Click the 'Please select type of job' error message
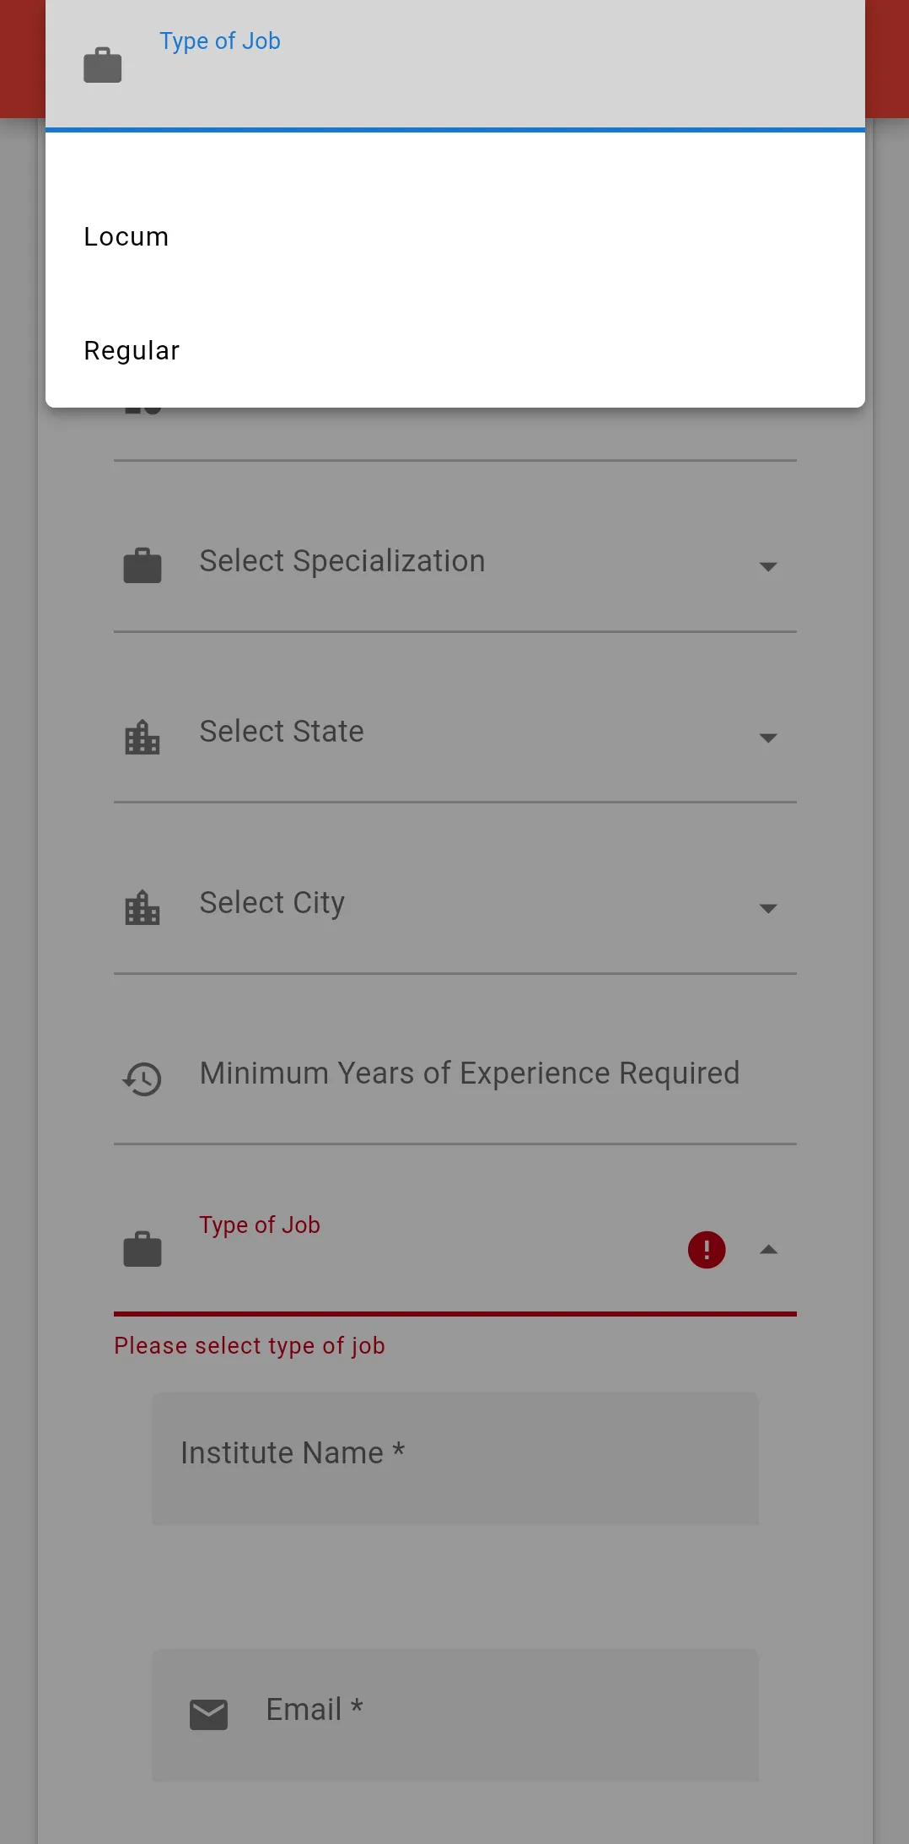This screenshot has height=1844, width=909. point(250,1345)
